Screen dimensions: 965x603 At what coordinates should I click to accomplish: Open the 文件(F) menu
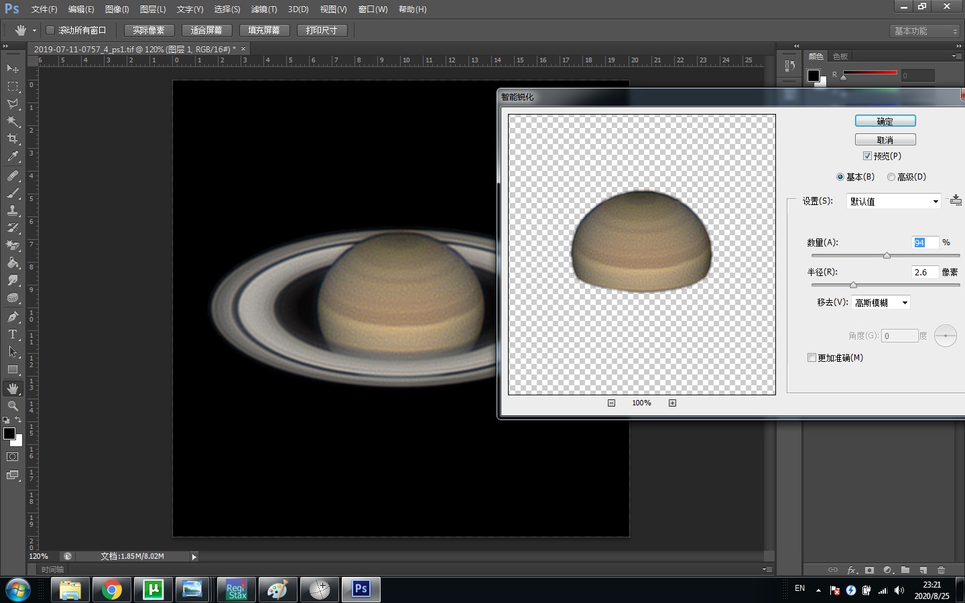44,9
